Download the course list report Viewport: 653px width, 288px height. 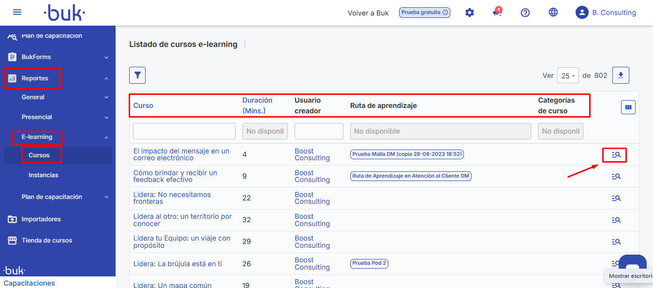[621, 75]
